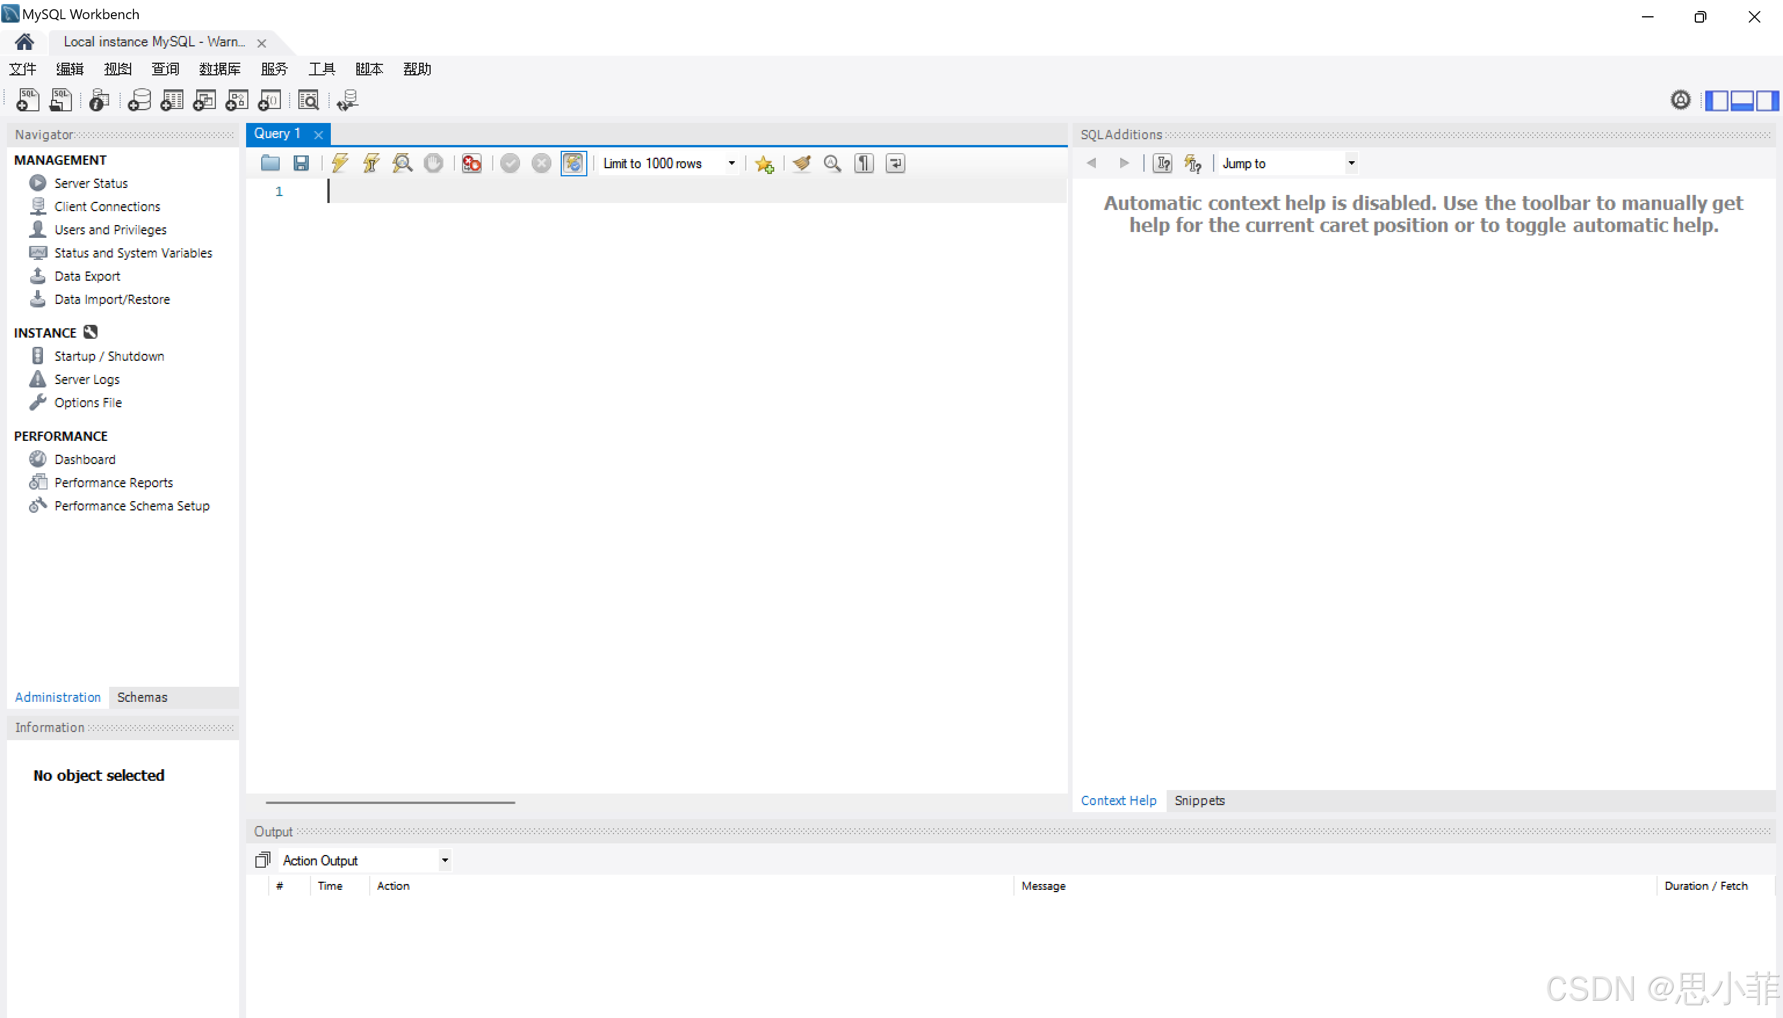Click the save script floppy disk icon
The image size is (1783, 1018).
(301, 163)
